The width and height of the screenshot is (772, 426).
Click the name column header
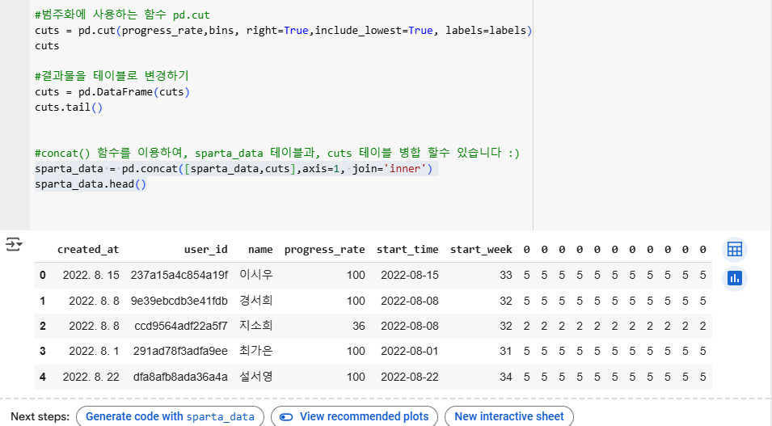click(260, 250)
